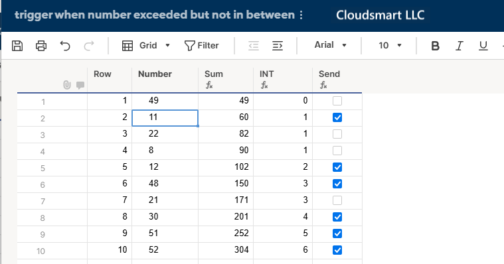The width and height of the screenshot is (504, 264).
Task: Open the Arial font dropdown
Action: 330,45
